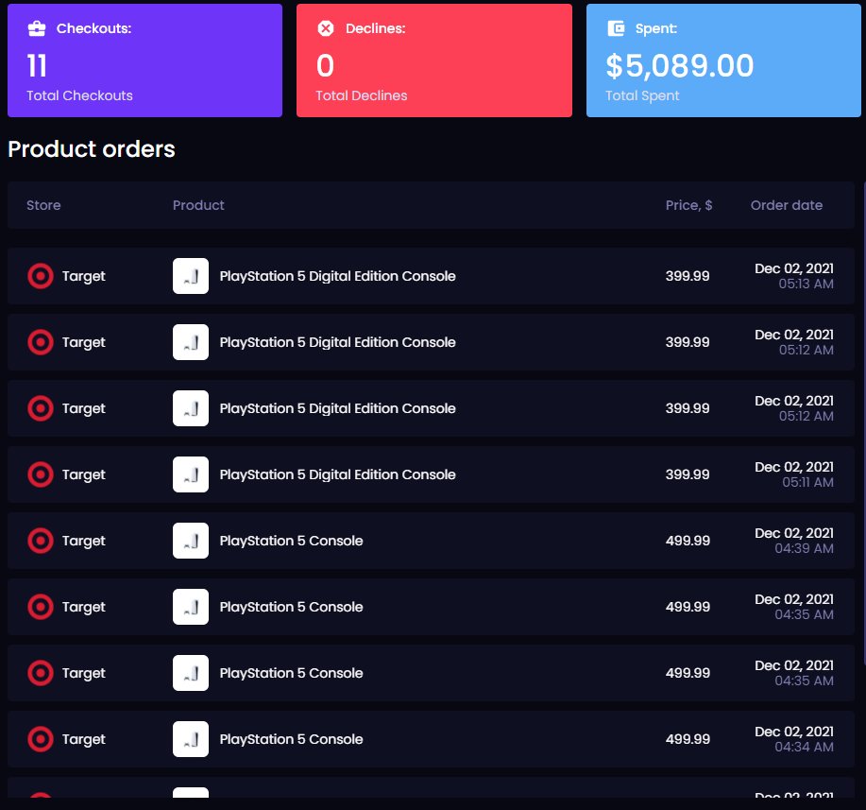
Task: Click the 05:13 AM order time
Action: 806,284
